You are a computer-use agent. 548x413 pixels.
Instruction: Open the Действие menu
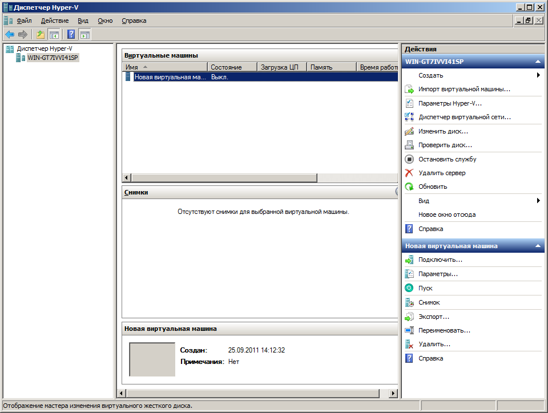[55, 21]
